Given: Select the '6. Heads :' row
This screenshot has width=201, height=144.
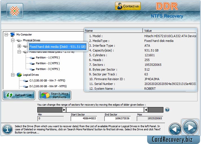Looking at the screenshot, I should click(x=140, y=60).
